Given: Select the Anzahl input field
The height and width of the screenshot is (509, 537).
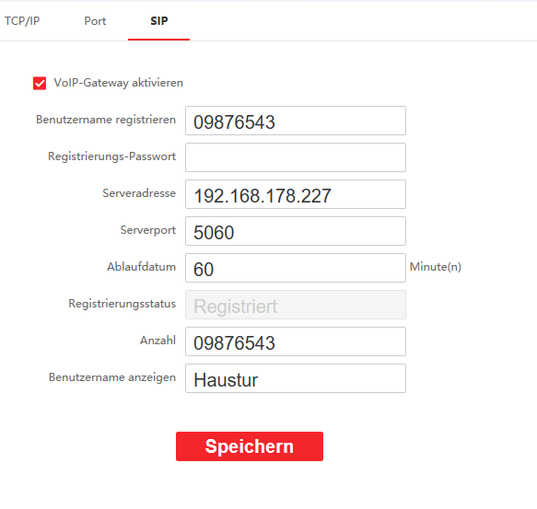Looking at the screenshot, I should [x=296, y=341].
